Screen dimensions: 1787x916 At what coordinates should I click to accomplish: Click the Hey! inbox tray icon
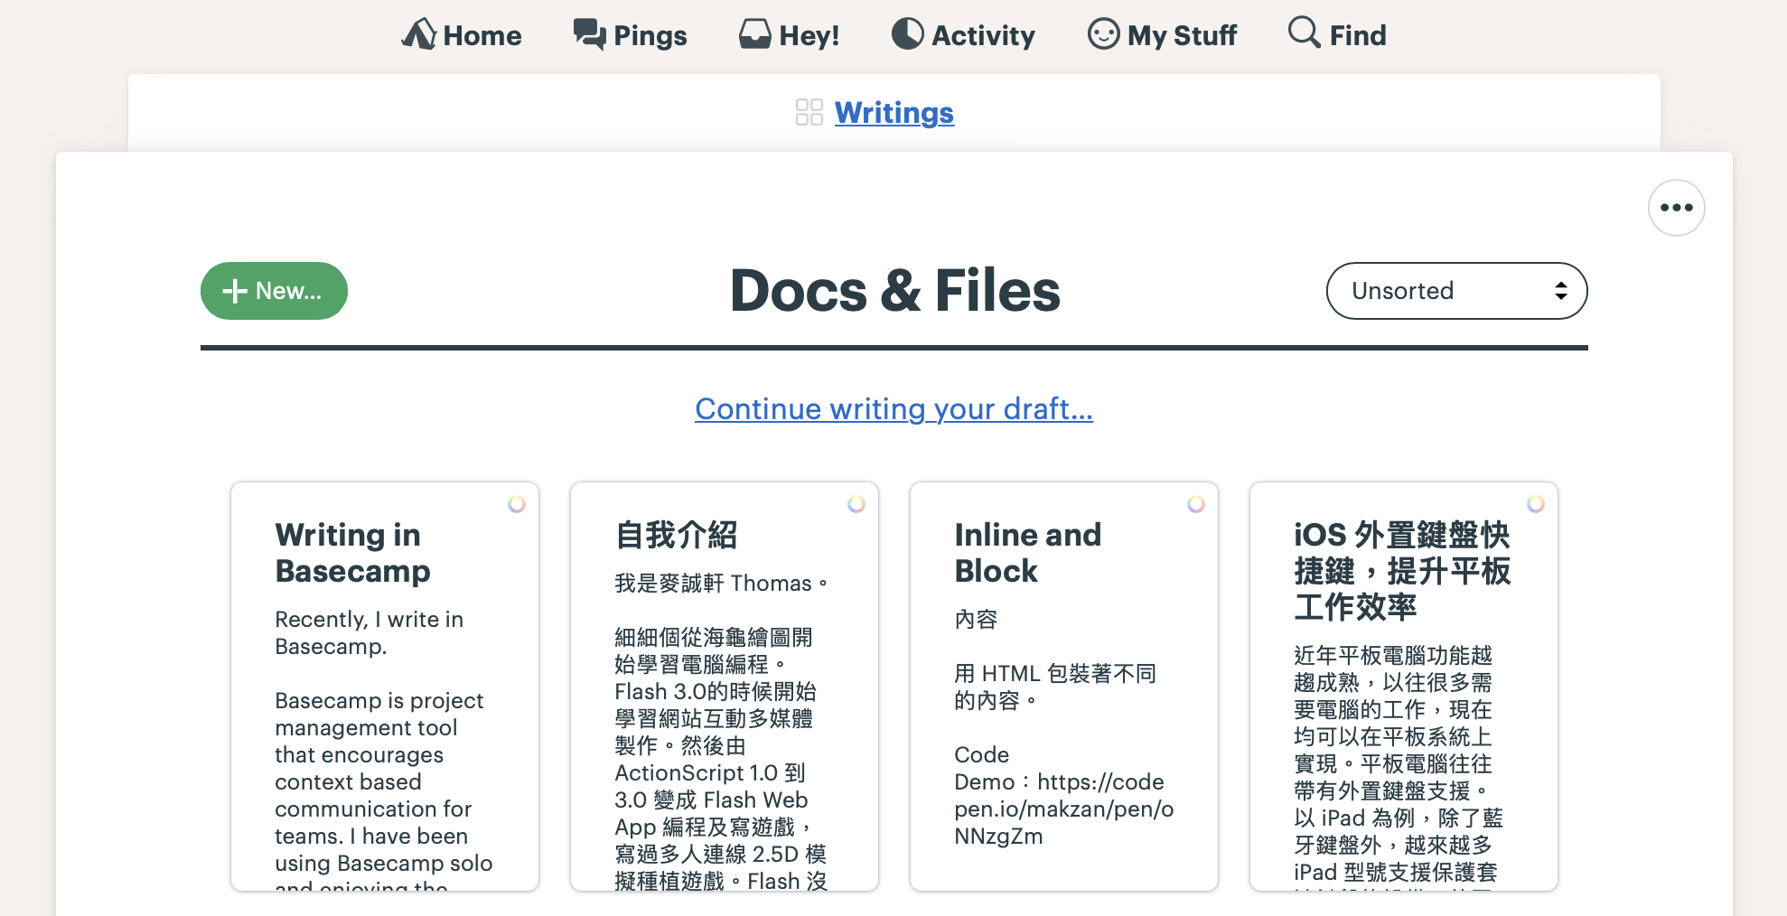[x=755, y=34]
